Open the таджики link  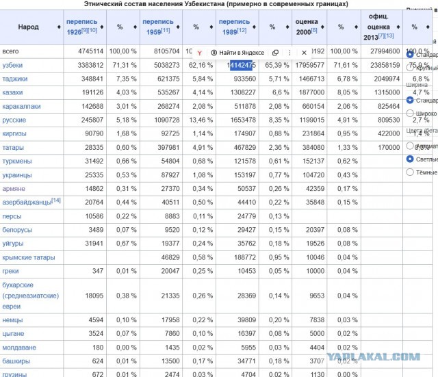point(15,79)
